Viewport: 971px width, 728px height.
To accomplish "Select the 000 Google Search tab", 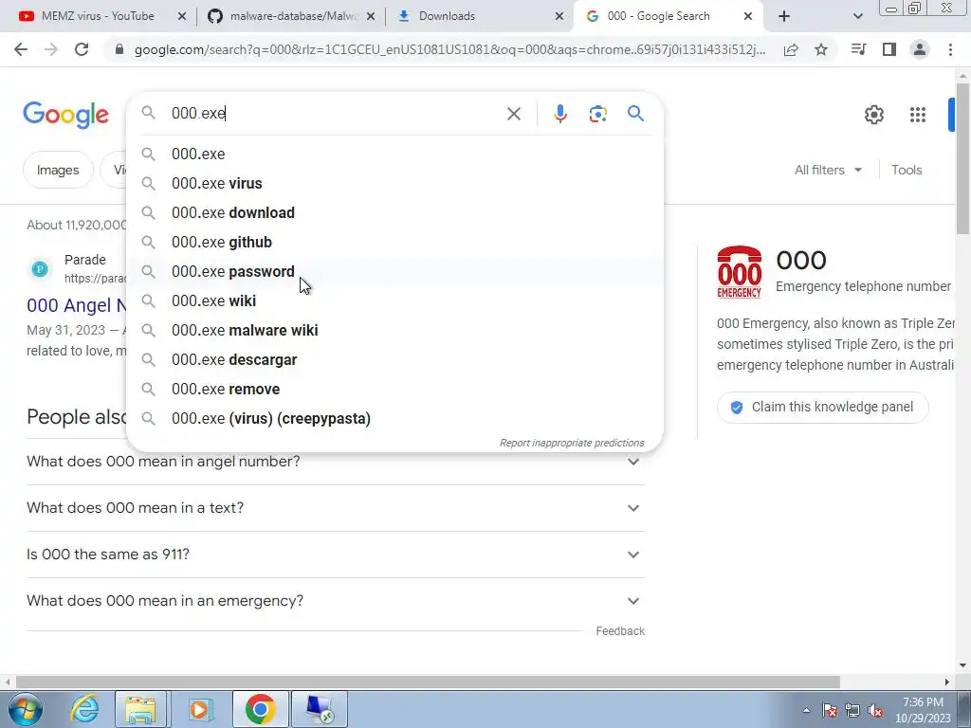I will click(669, 16).
